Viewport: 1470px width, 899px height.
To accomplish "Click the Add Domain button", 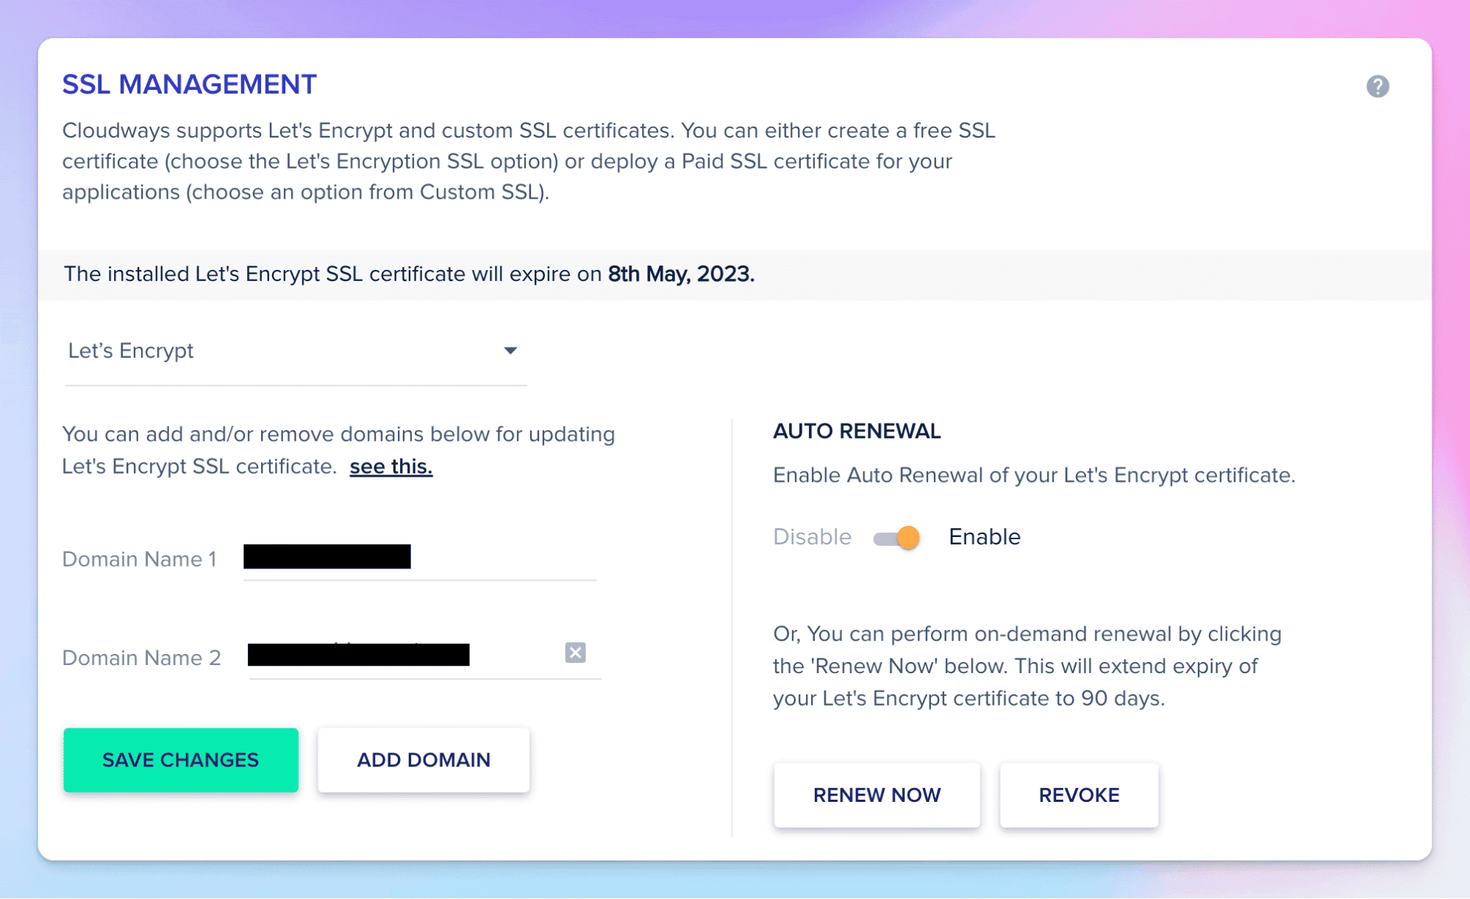I will (424, 760).
